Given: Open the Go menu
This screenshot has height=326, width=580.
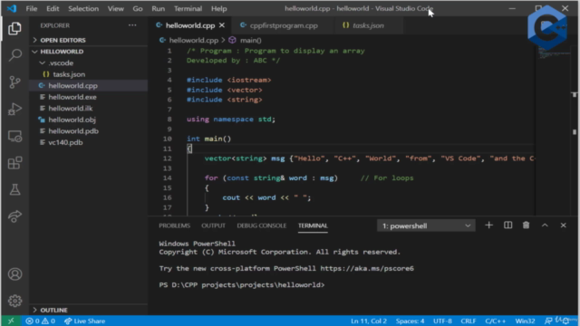Looking at the screenshot, I should pos(138,8).
